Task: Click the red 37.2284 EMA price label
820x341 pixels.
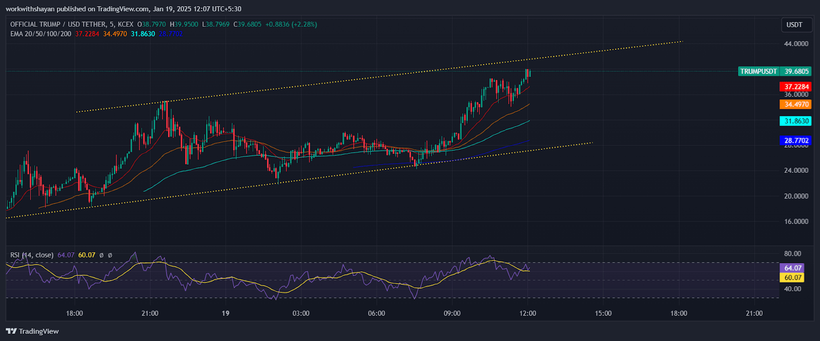Action: 796,87
